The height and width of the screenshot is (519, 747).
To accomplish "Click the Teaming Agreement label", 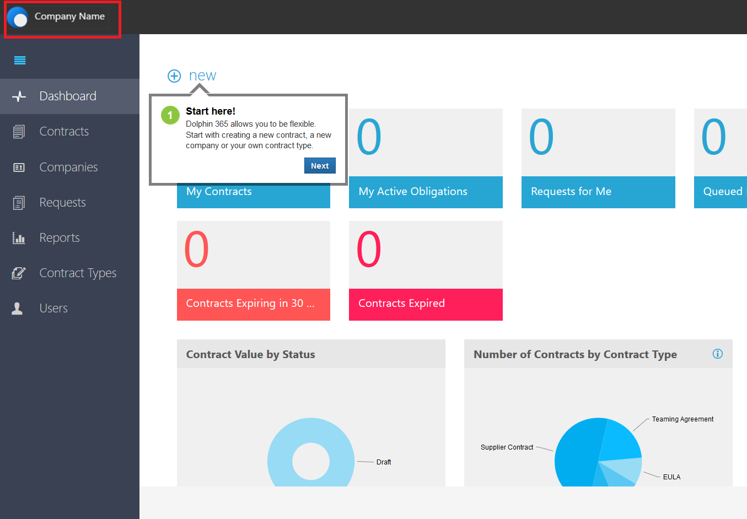I will (x=682, y=419).
